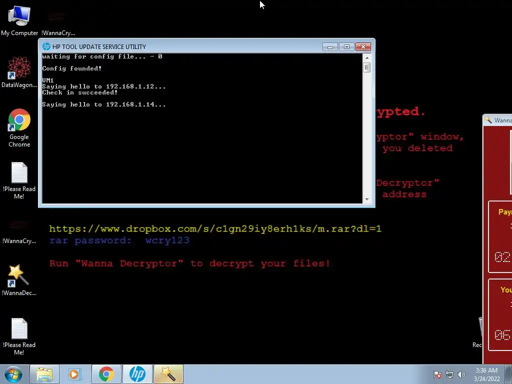Open the media player taskbar icon
The height and width of the screenshot is (384, 512).
pyautogui.click(x=75, y=374)
